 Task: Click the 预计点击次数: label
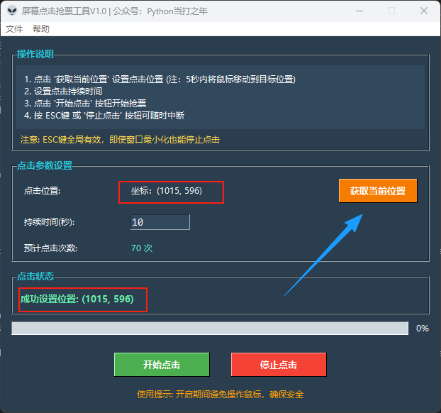tap(50, 248)
